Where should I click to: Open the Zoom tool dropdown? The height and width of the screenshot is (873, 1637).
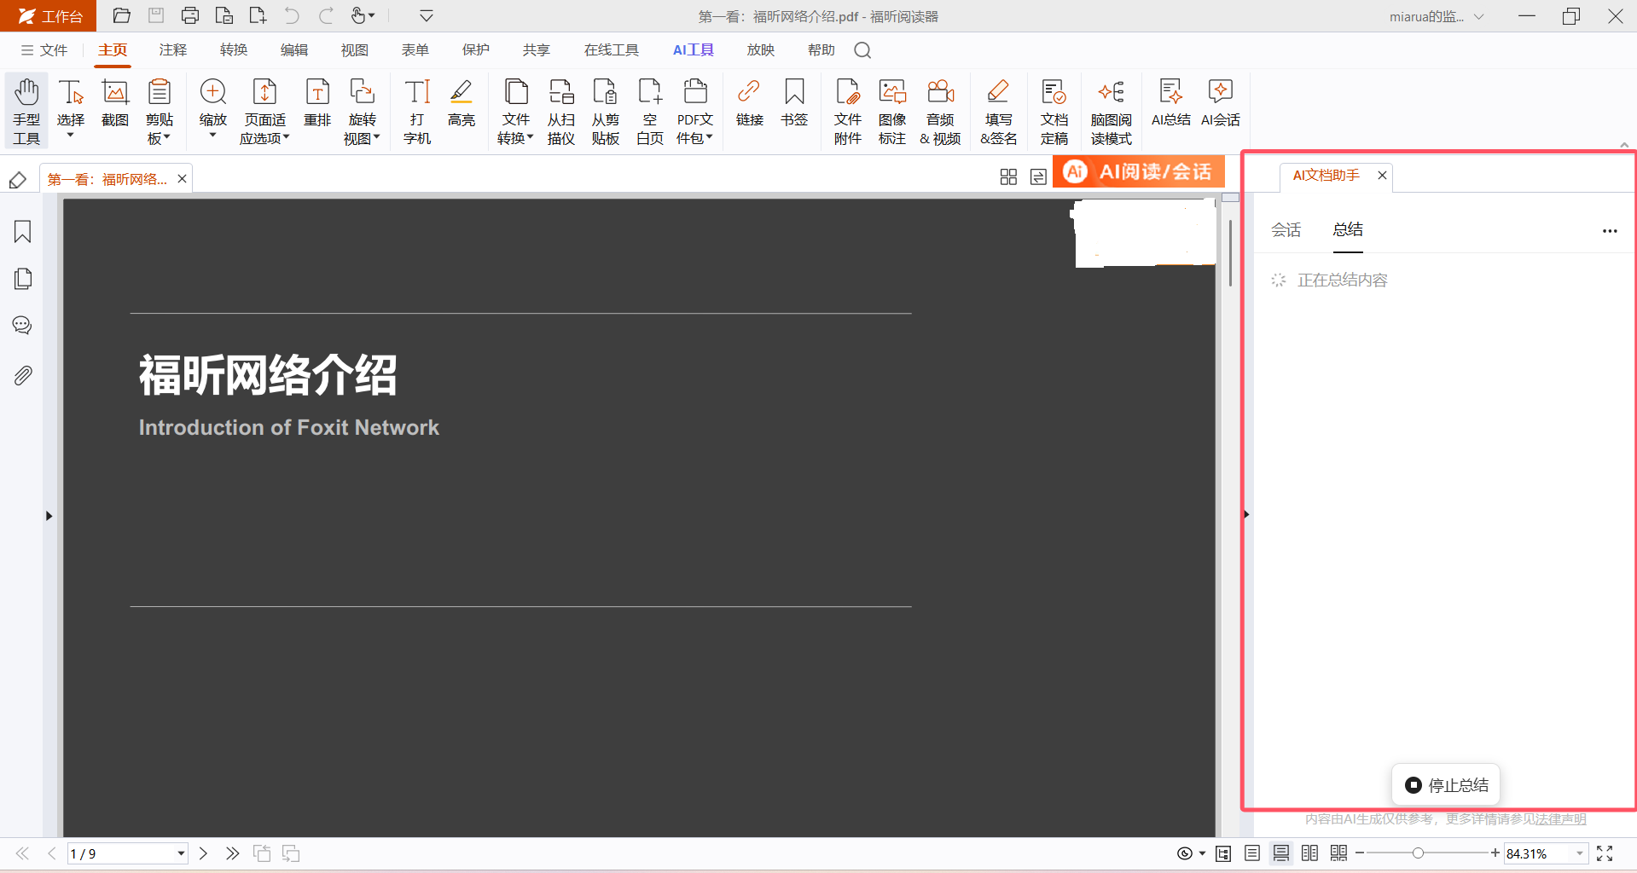pos(213,136)
